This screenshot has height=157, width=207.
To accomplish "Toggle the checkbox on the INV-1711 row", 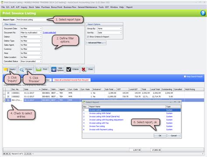I will (x=8, y=100).
